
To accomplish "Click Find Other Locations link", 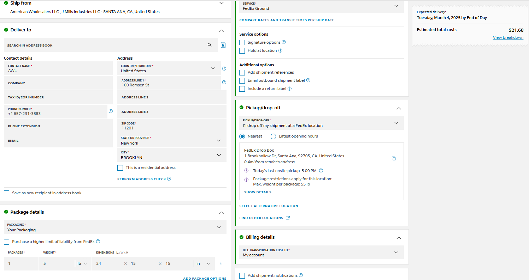I will point(261,218).
